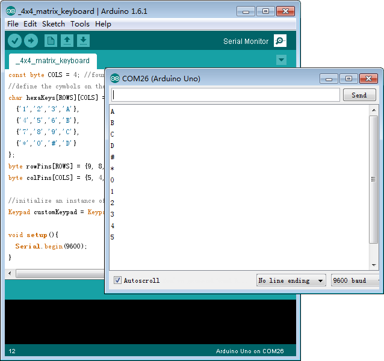Click the 'byte colPins[COLS]' code line
The image size is (384, 361).
point(56,177)
